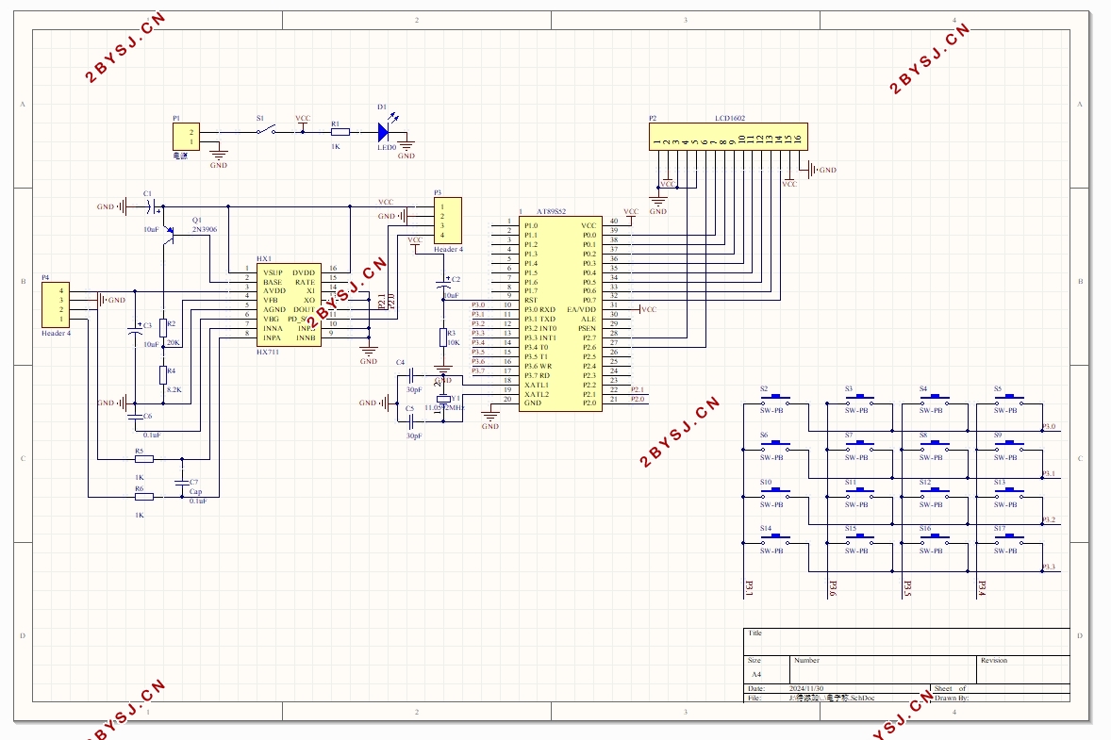Select capacitor C5 30pF symbol
This screenshot has height=740, width=1111.
pos(411,422)
